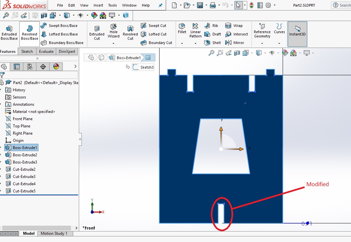Open the DimXpertManager crosshair tab
Viewport: 351px width, 242px height.
[x=43, y=66]
